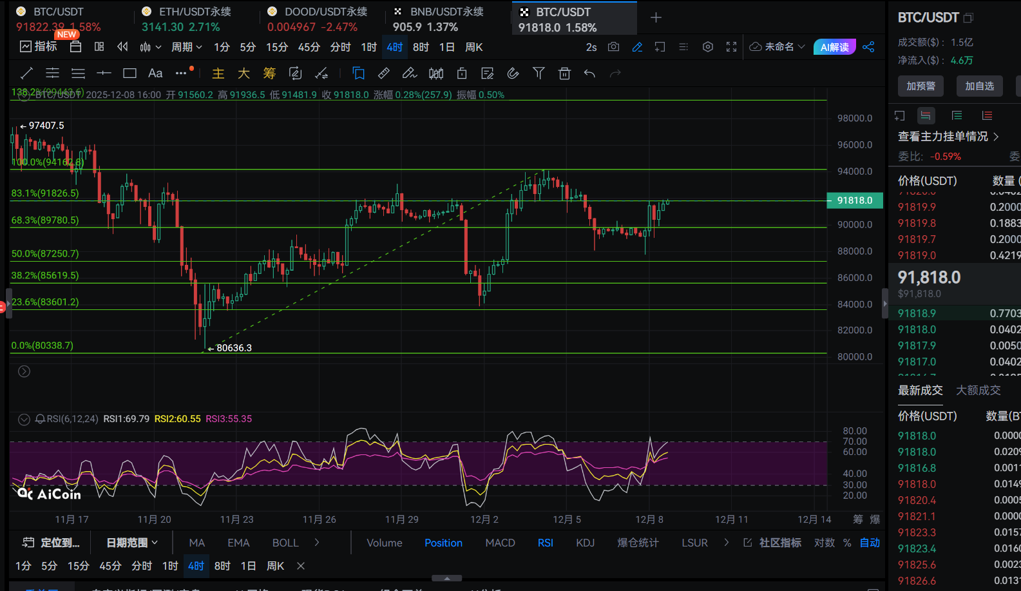Turn off the Position indicator
This screenshot has width=1021, height=591.
point(443,543)
